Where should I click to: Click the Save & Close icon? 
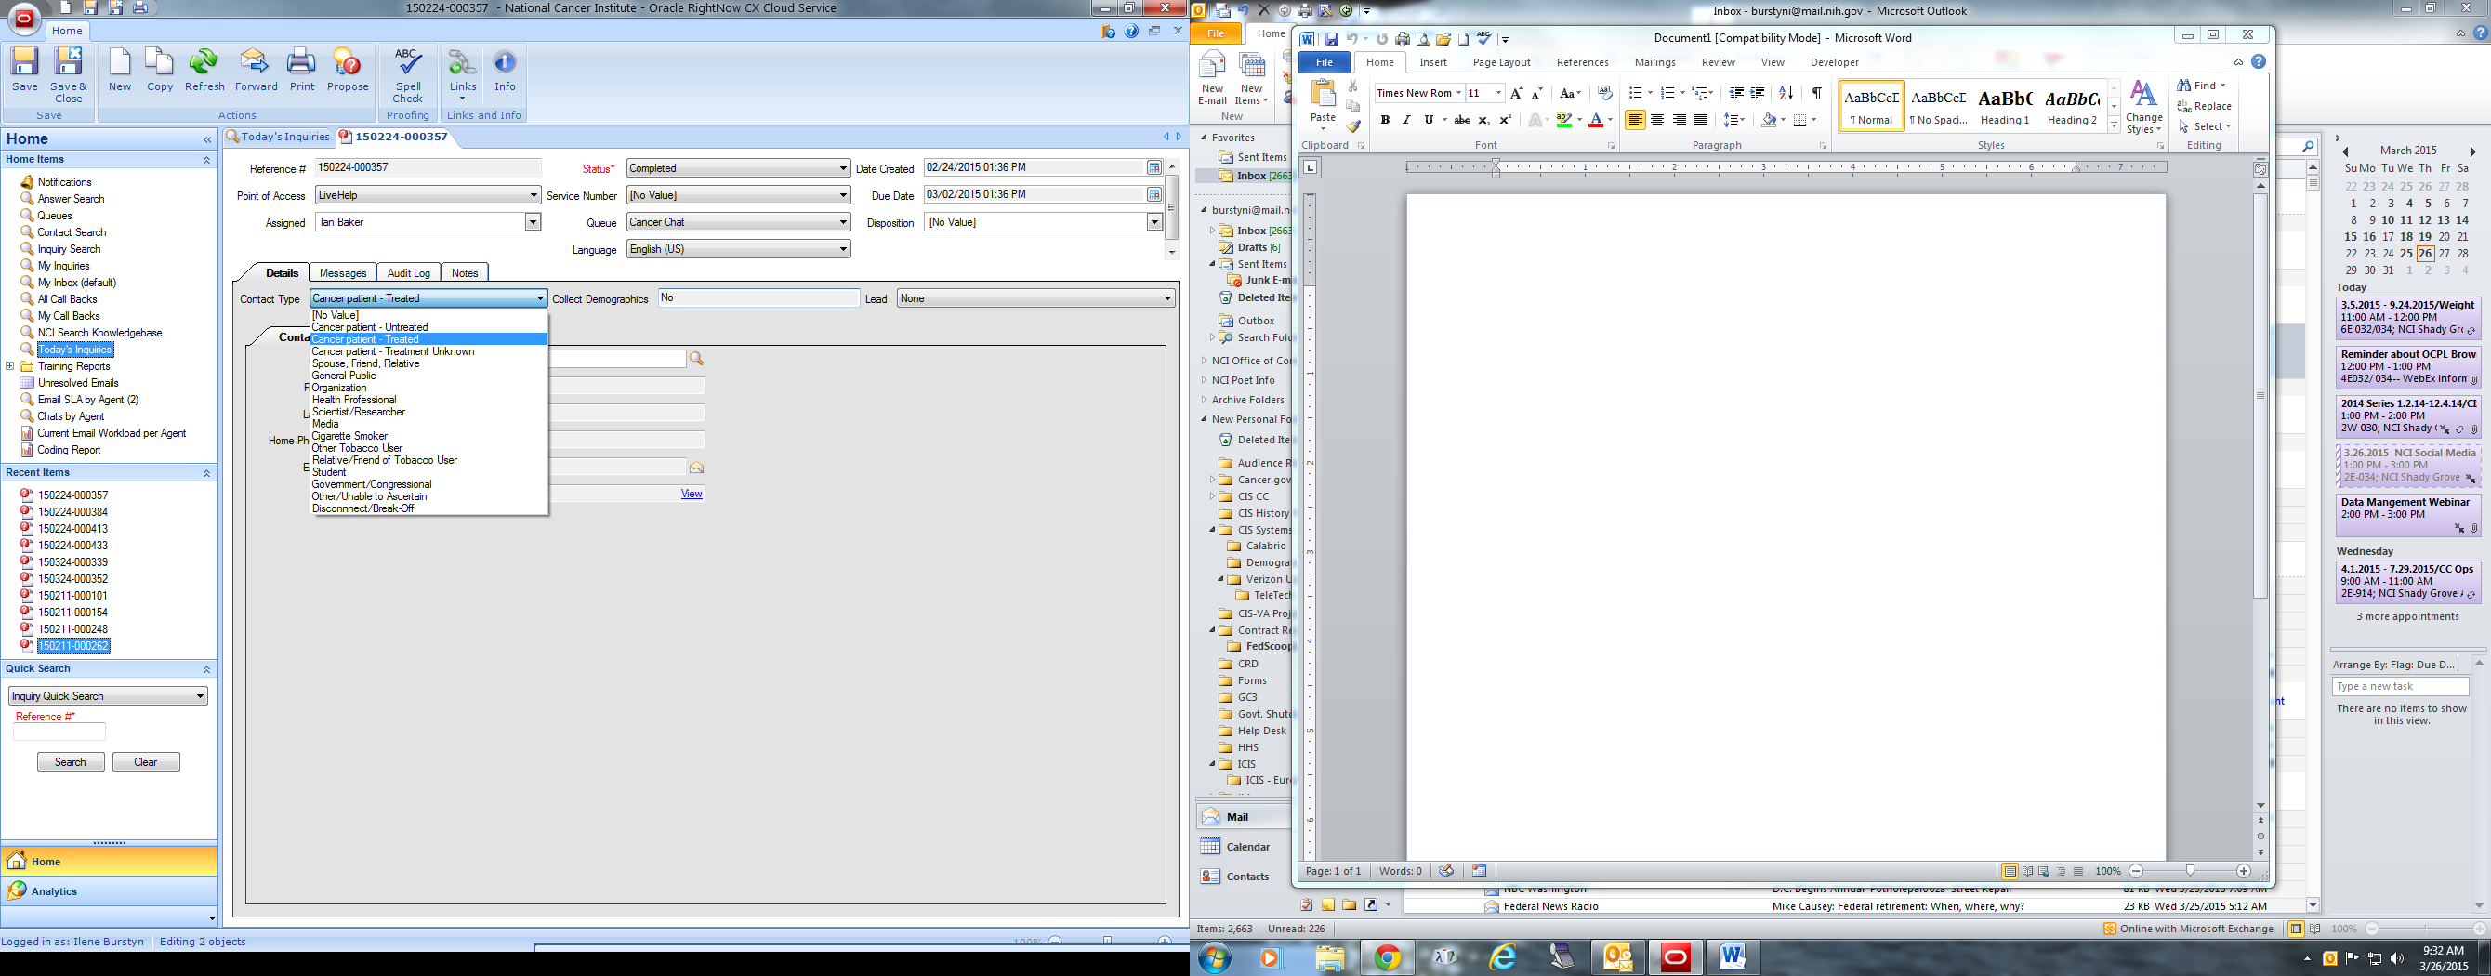click(x=68, y=74)
